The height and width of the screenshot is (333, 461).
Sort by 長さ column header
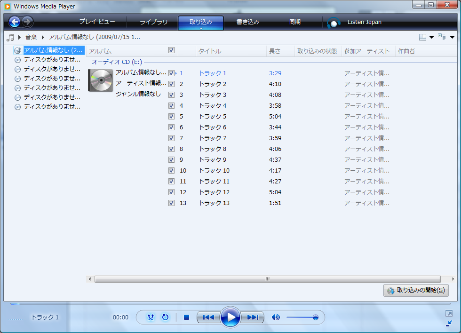point(280,51)
